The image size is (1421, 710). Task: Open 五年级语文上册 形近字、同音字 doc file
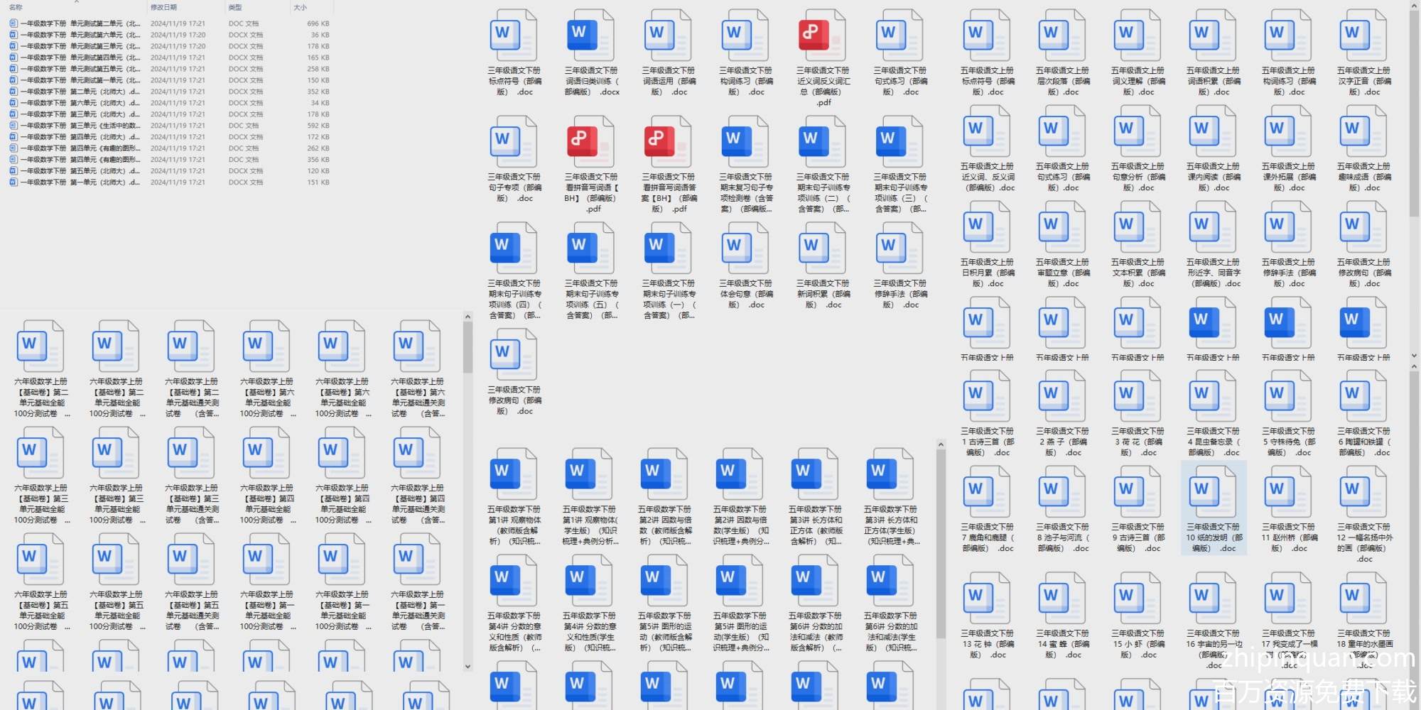(x=1213, y=246)
